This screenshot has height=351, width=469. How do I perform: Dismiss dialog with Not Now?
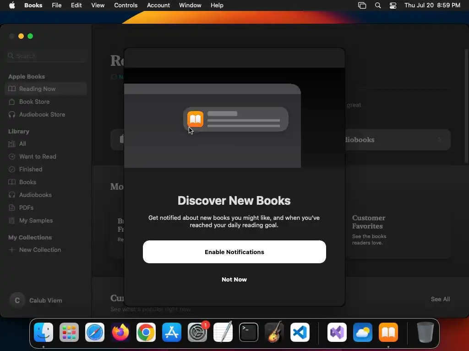coord(234,279)
